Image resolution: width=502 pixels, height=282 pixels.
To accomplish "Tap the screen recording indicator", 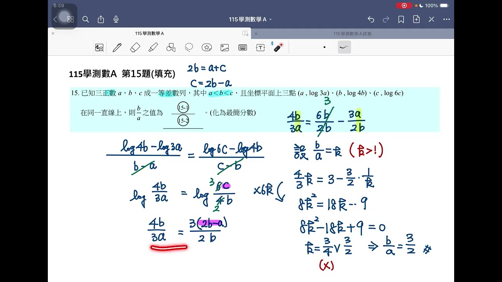I will point(404,5).
